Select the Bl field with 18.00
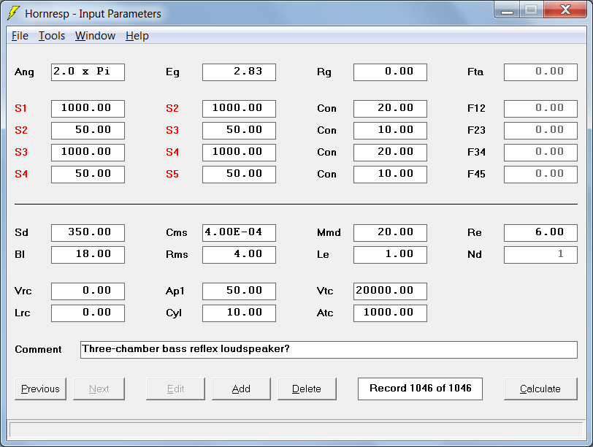This screenshot has height=447, width=593. pyautogui.click(x=88, y=255)
